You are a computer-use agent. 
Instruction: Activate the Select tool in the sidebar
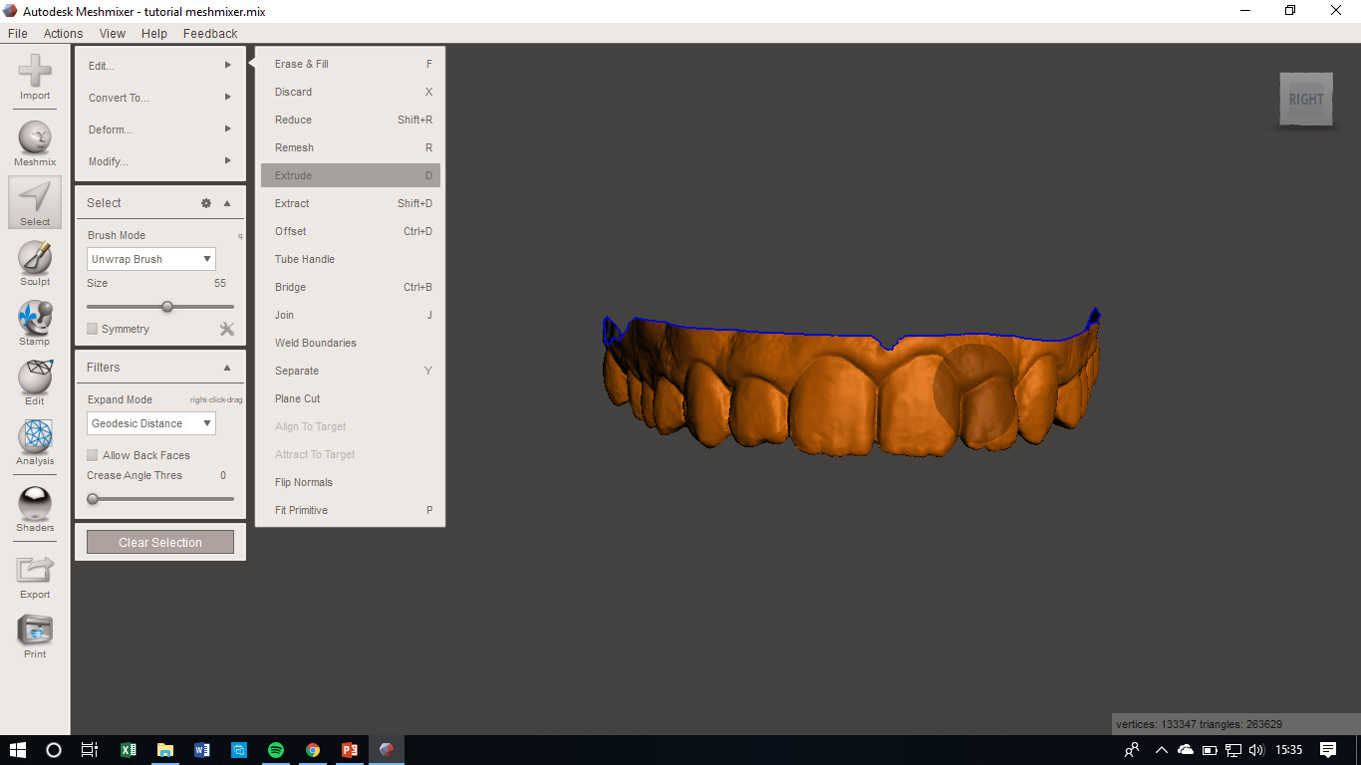[x=35, y=203]
